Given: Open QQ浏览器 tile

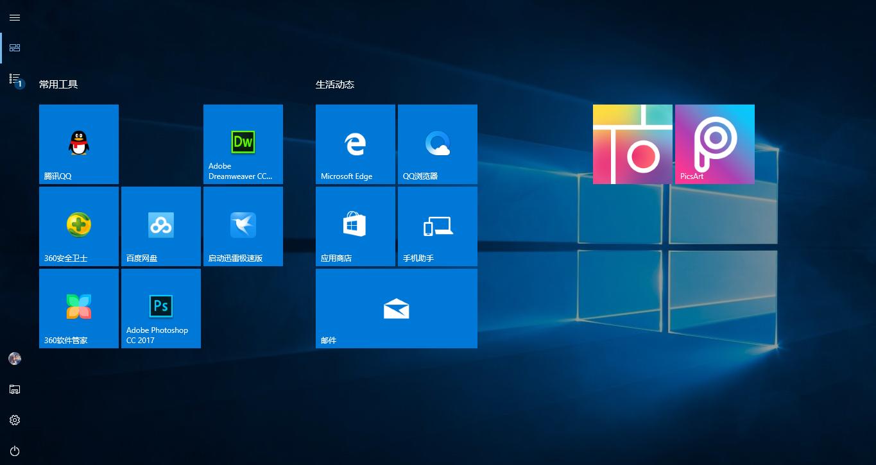Looking at the screenshot, I should click(x=437, y=144).
